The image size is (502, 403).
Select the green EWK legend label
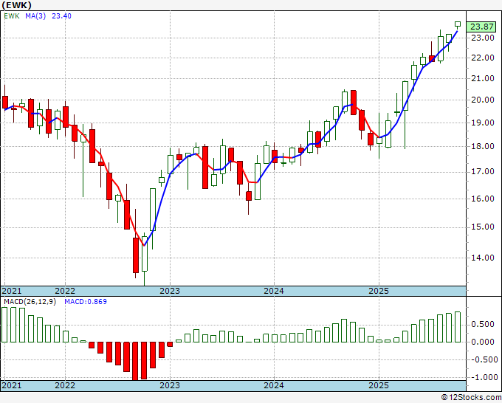point(12,16)
